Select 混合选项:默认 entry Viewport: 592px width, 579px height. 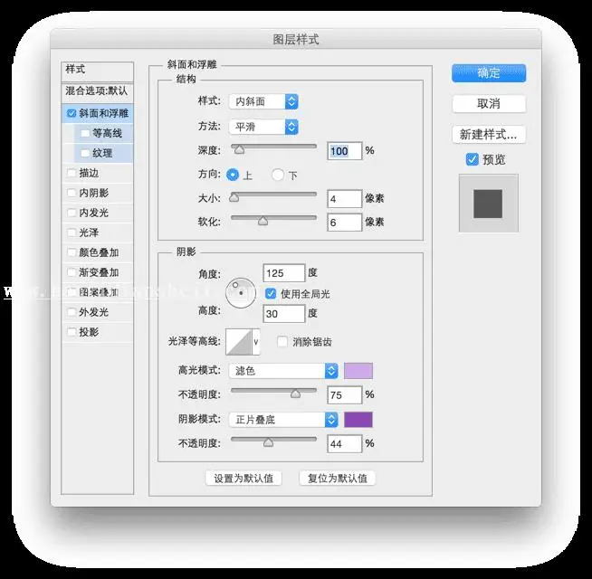coord(98,91)
